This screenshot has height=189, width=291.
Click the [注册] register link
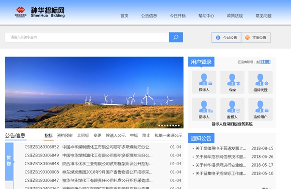(x=265, y=62)
